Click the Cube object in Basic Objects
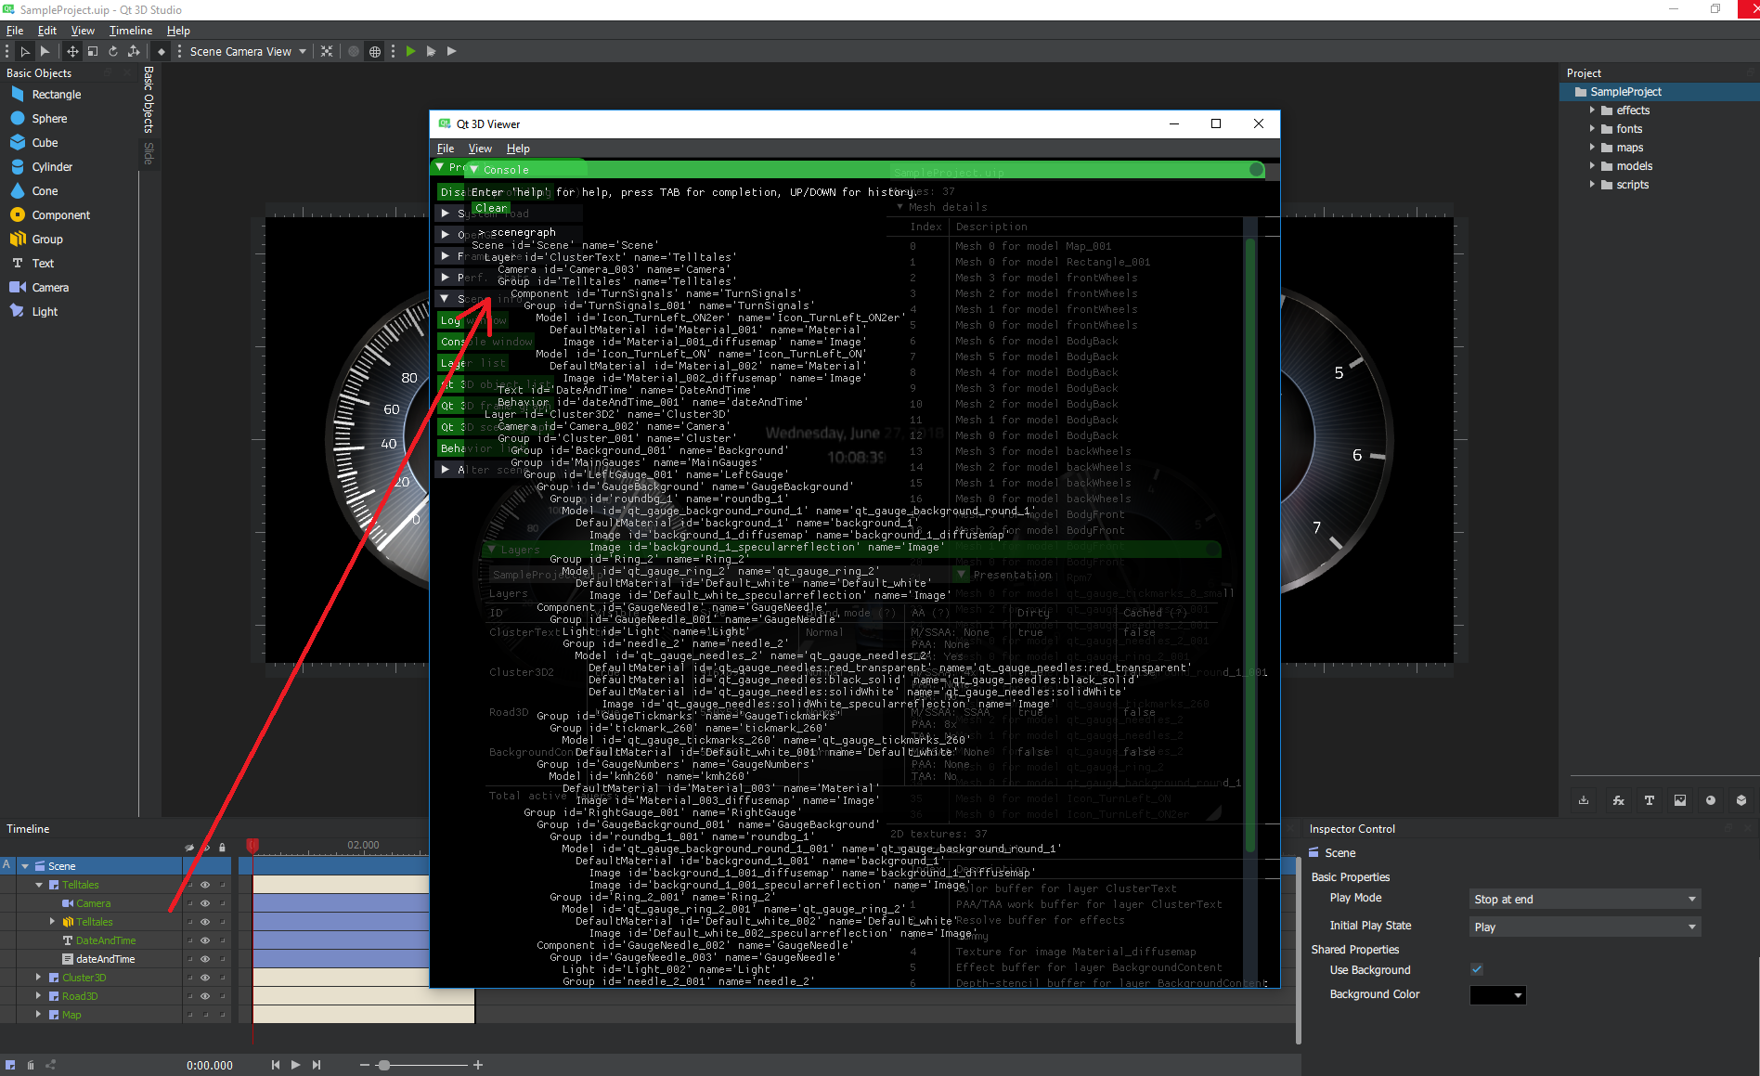This screenshot has width=1760, height=1076. coord(45,143)
